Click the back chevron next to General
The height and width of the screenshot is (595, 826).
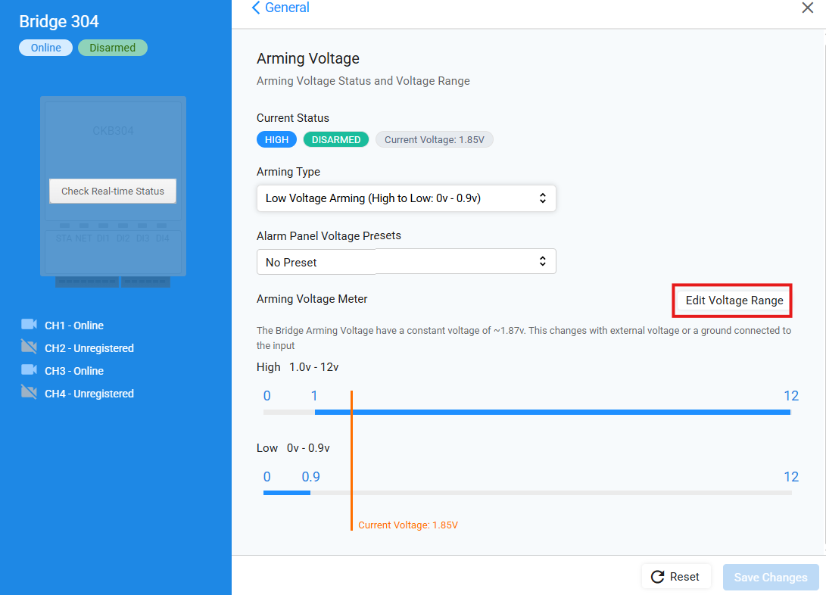pyautogui.click(x=256, y=8)
